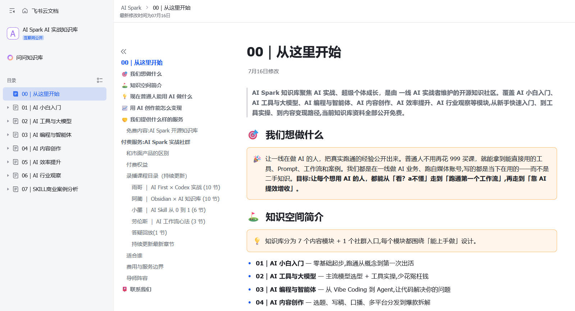Click the dartboard emoji beside 我们想做什么 heading
Viewport: 575px width, 311px height.
(x=253, y=135)
